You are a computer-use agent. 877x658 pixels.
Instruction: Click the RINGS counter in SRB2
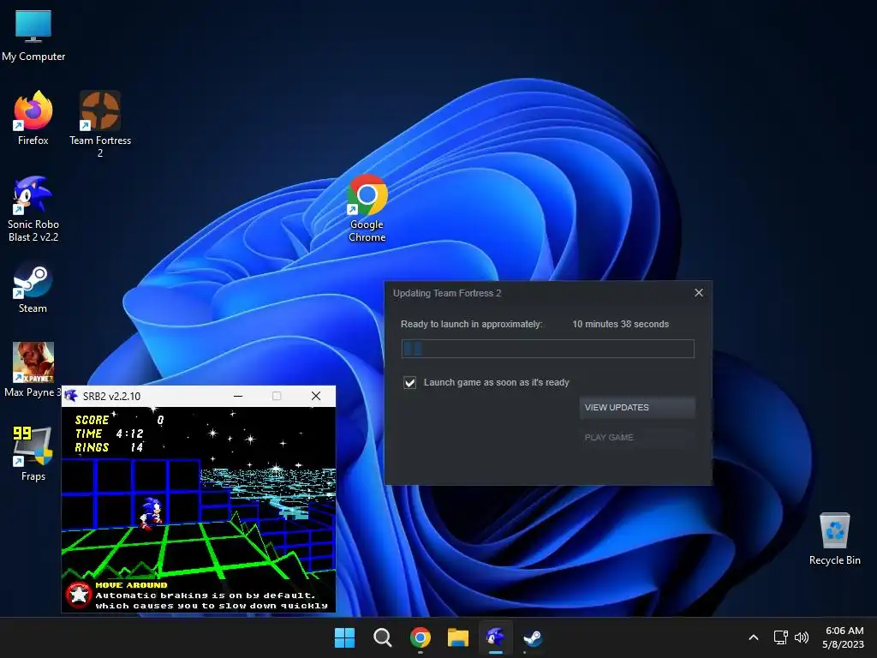click(109, 447)
